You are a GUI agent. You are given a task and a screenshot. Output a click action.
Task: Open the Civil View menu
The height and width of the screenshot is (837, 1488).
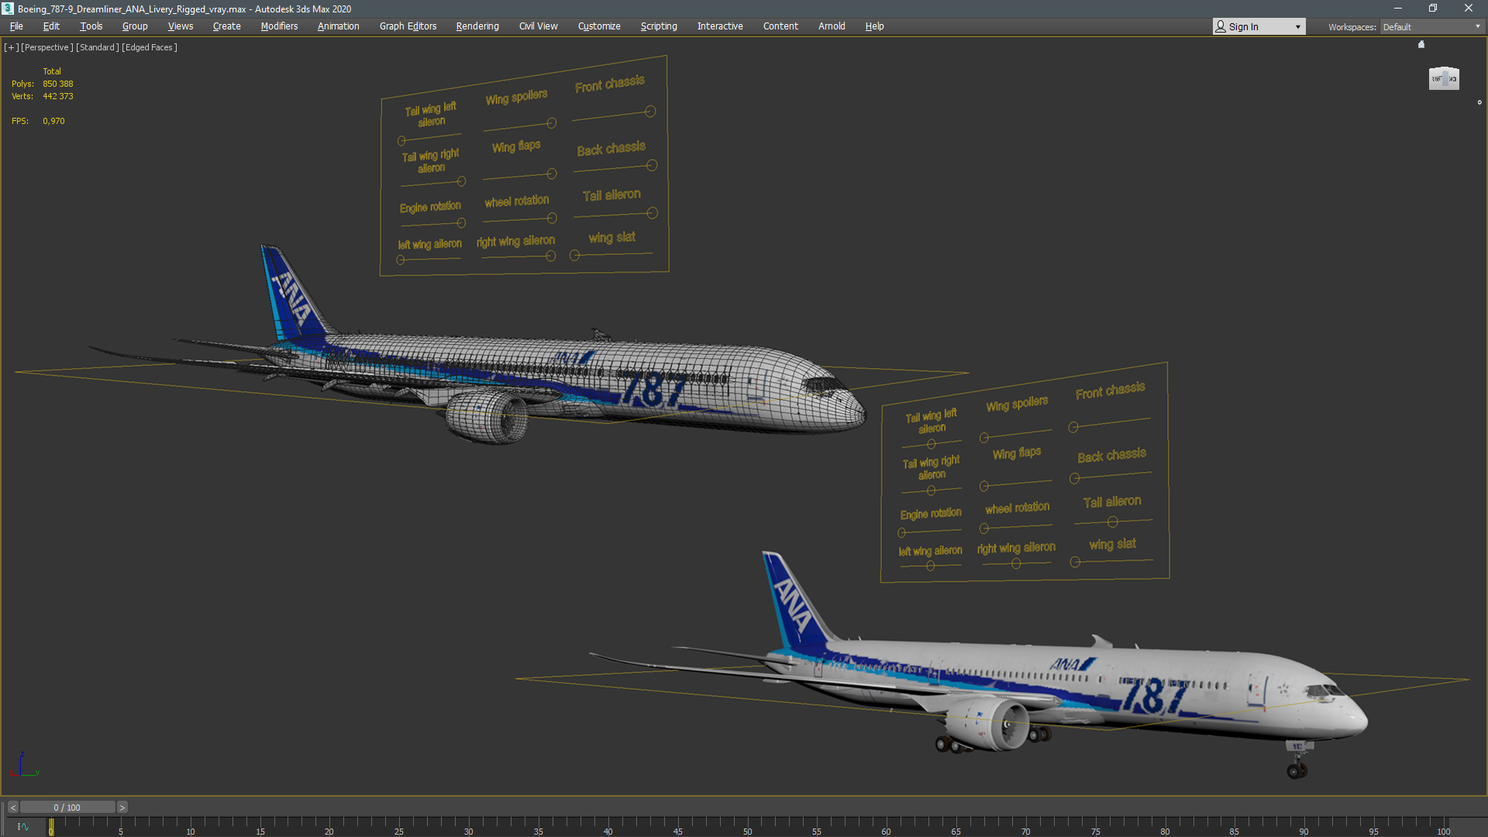(x=538, y=26)
